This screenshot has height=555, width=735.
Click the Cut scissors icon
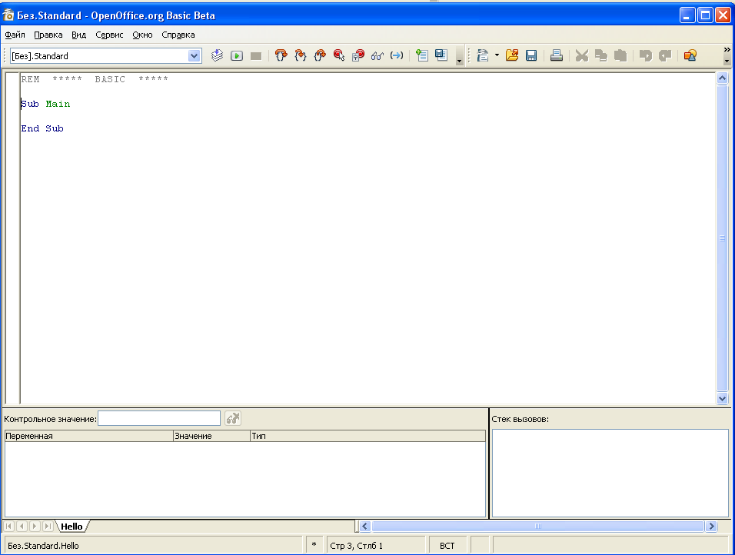582,56
